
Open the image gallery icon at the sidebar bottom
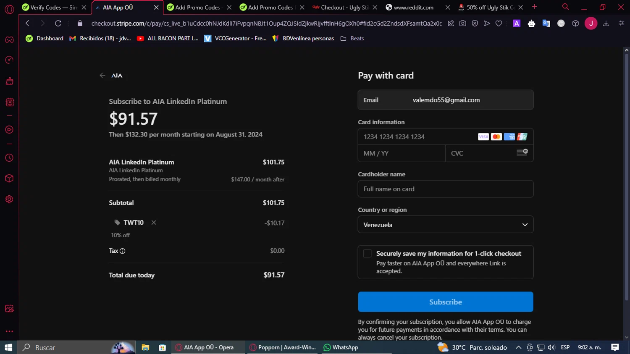point(9,309)
